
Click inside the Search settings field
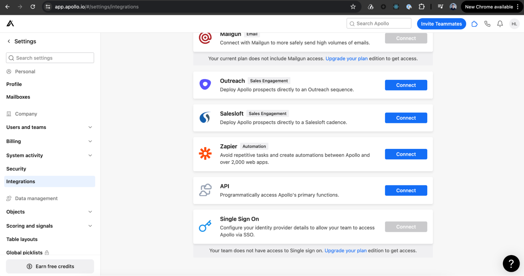point(50,58)
